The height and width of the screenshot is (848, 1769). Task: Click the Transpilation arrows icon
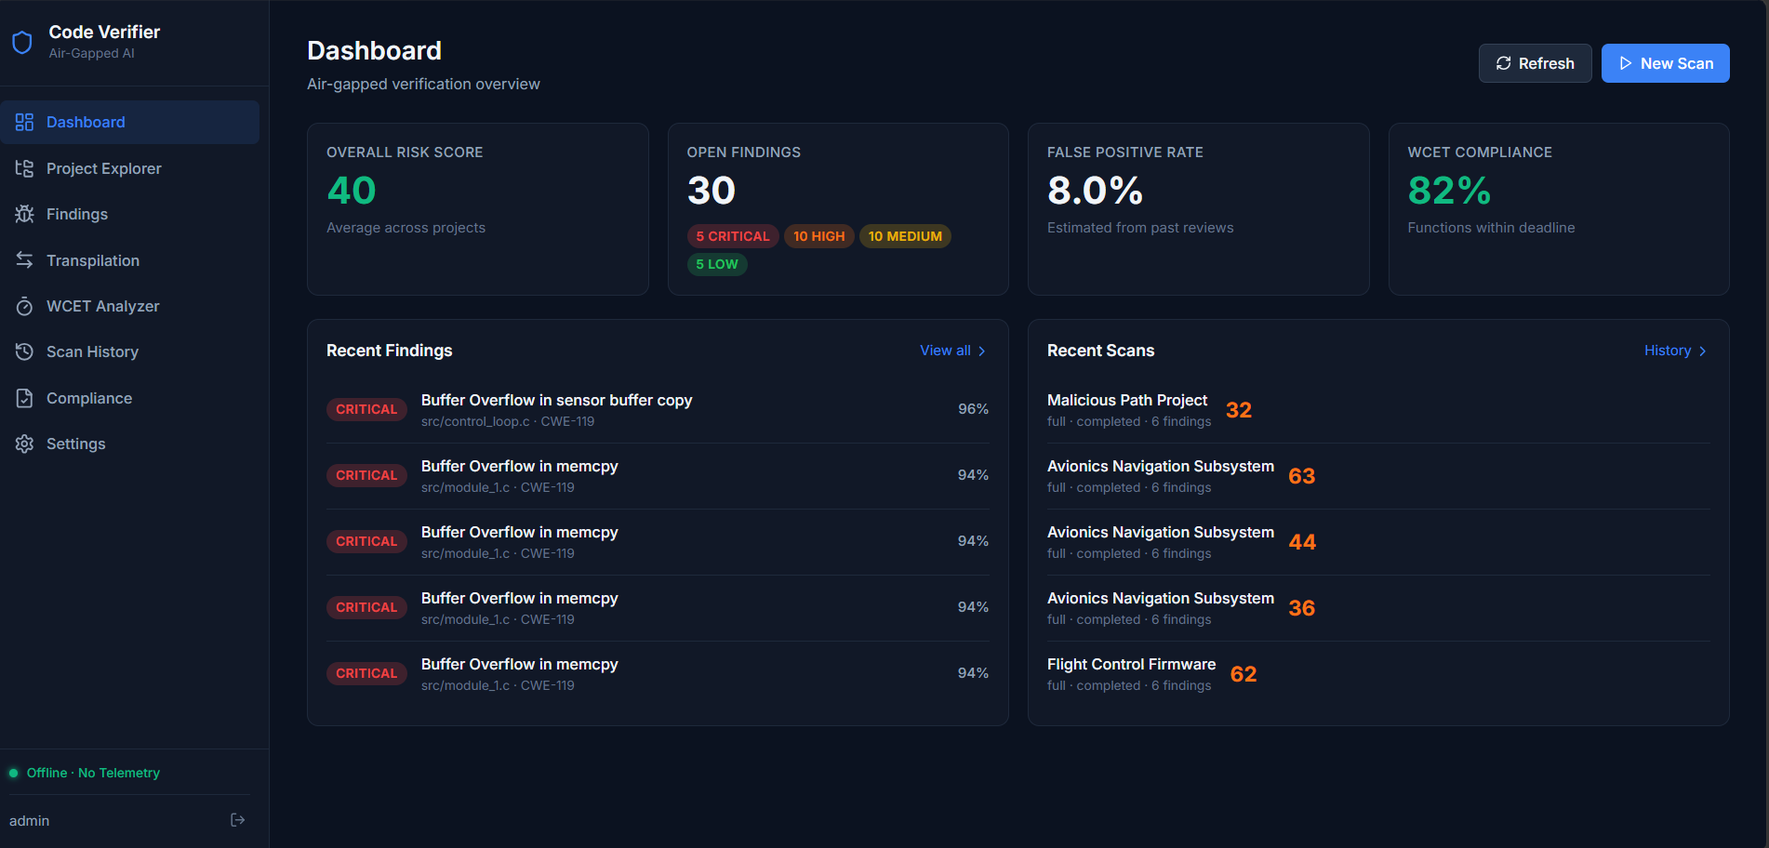click(24, 260)
